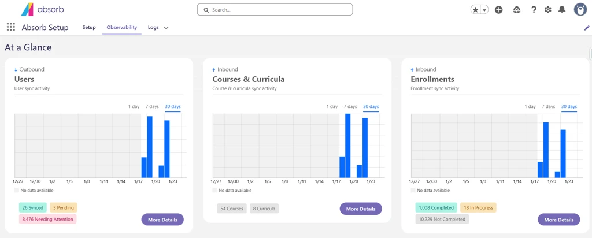Click More Details on Enrollments card

click(x=559, y=220)
